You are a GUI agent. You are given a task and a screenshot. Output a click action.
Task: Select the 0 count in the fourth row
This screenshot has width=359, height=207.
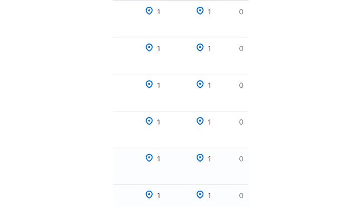pyautogui.click(x=241, y=122)
